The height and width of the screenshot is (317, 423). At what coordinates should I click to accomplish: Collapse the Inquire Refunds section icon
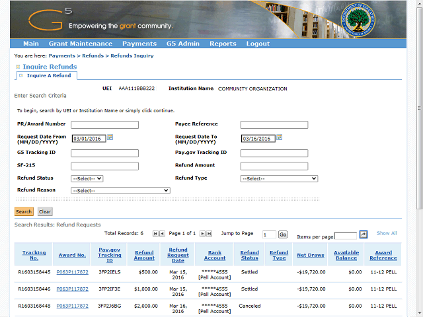click(x=18, y=67)
